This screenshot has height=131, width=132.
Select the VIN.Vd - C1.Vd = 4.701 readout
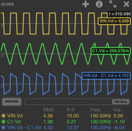106,76
